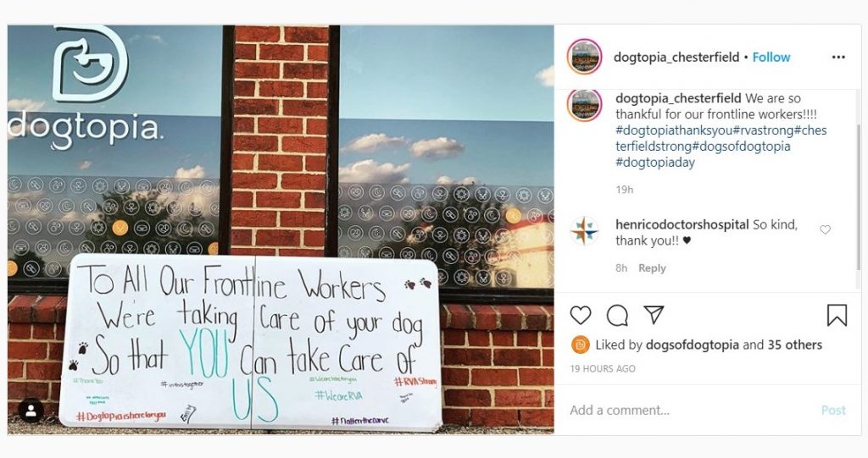Viewport: 868px width, 458px height.
Task: Reply to henricodoctorshospital comment
Action: point(652,268)
